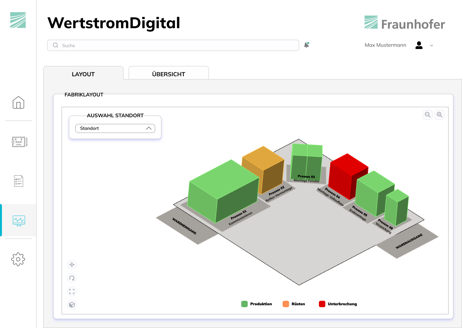Open the checklist document sidebar icon
Viewport: 462px width, 328px height.
point(19,181)
